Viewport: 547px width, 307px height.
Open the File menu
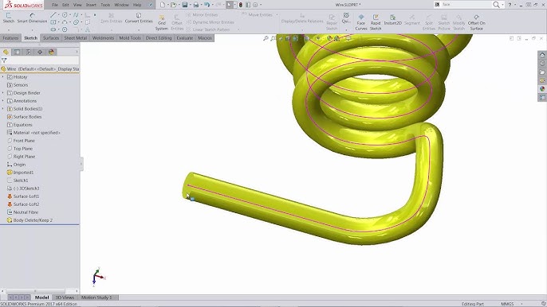55,5
